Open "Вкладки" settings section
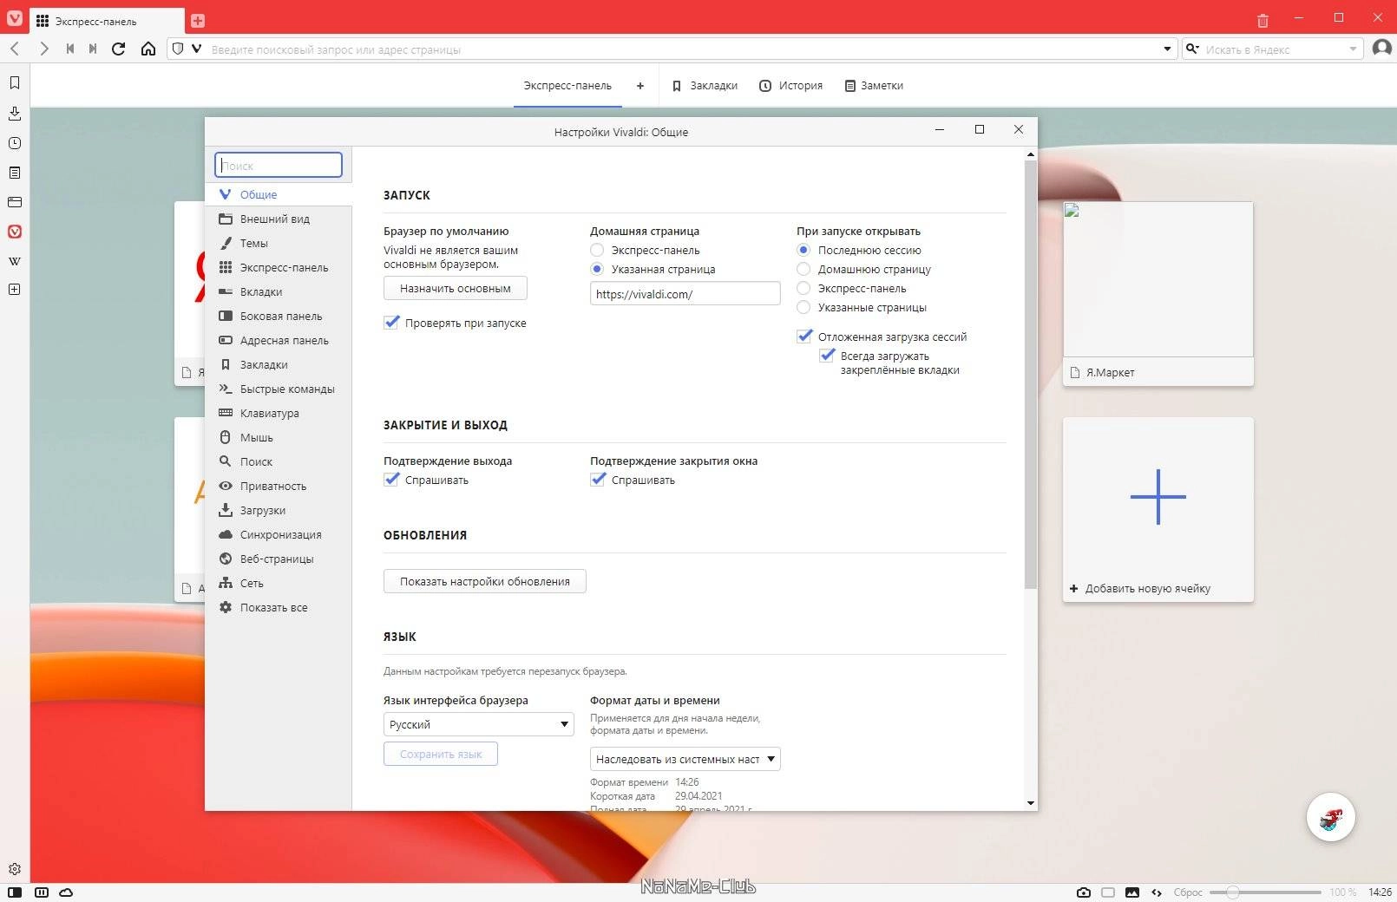This screenshot has width=1397, height=902. [279, 291]
